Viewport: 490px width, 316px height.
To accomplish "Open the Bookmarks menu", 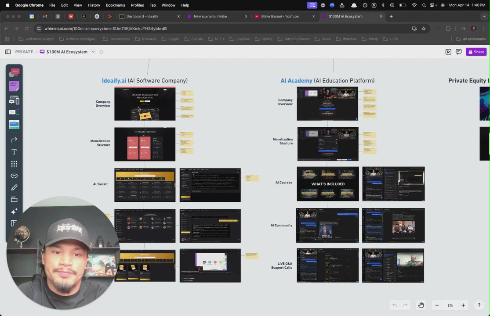I will point(115,5).
